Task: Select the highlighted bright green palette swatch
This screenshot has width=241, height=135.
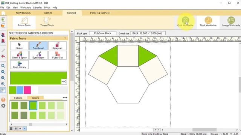Action: tap(33, 105)
